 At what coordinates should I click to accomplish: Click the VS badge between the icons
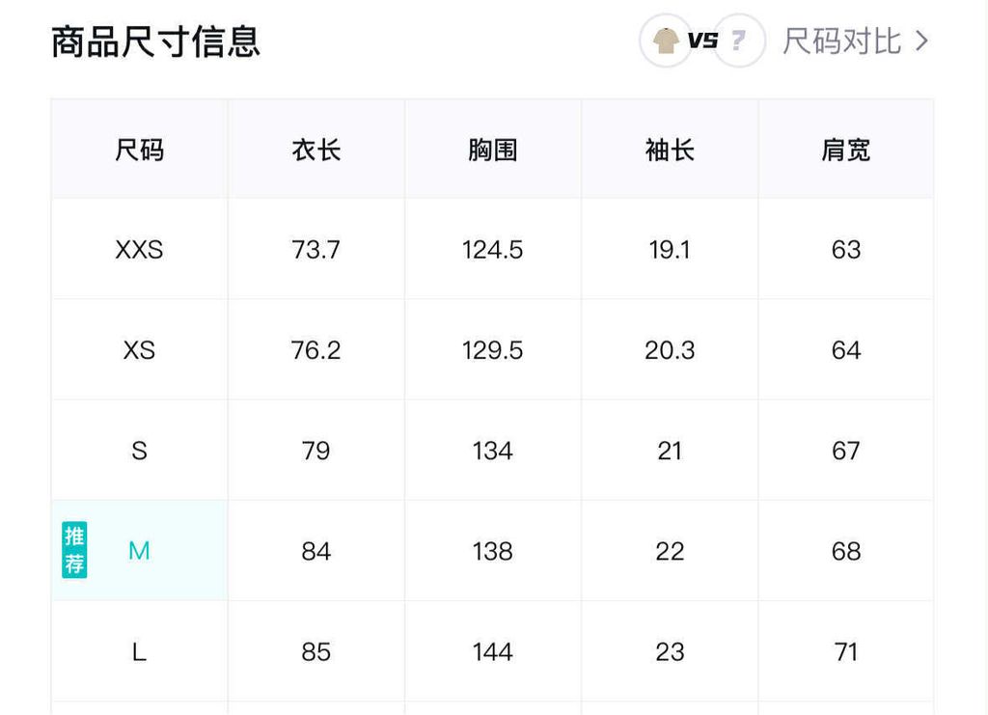point(702,41)
